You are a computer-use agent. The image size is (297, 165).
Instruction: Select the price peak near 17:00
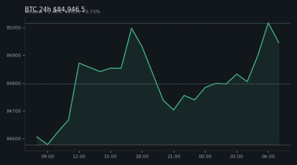(x=132, y=28)
